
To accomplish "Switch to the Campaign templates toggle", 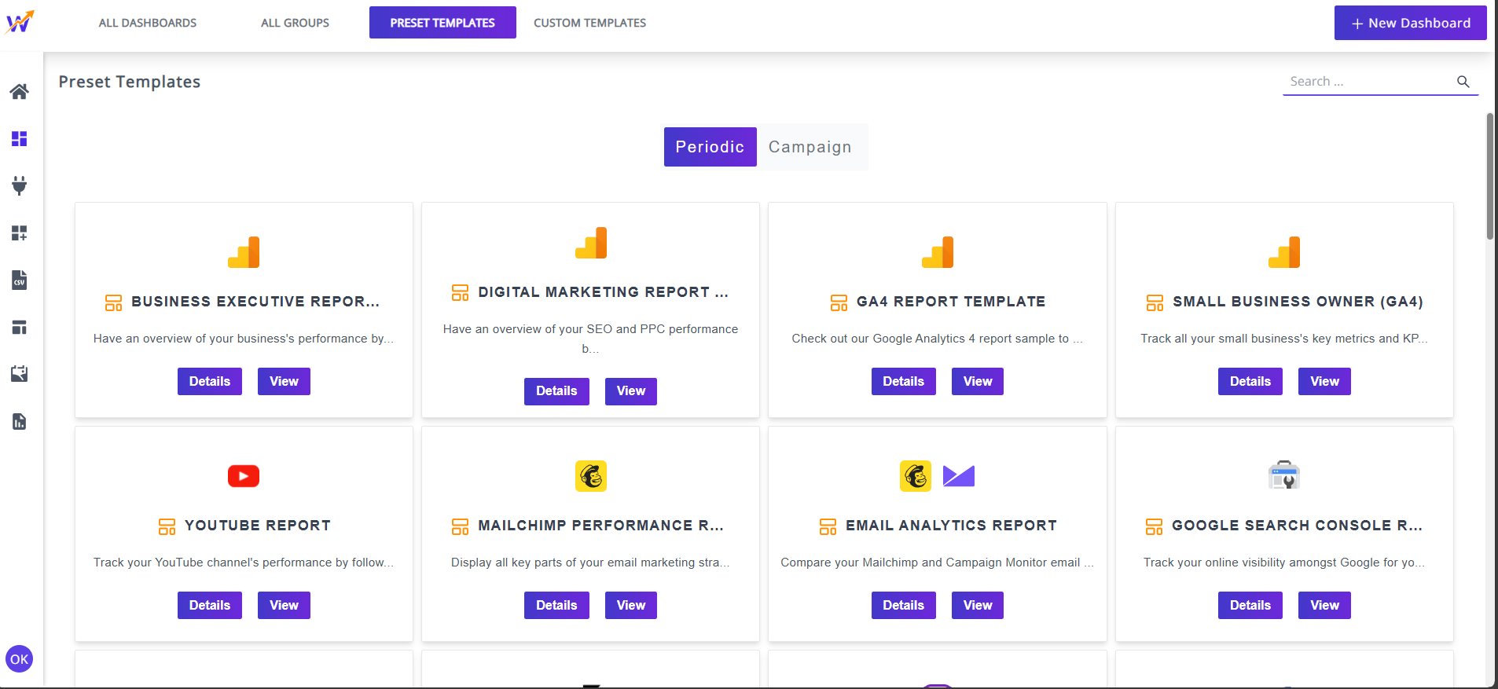I will pos(810,147).
